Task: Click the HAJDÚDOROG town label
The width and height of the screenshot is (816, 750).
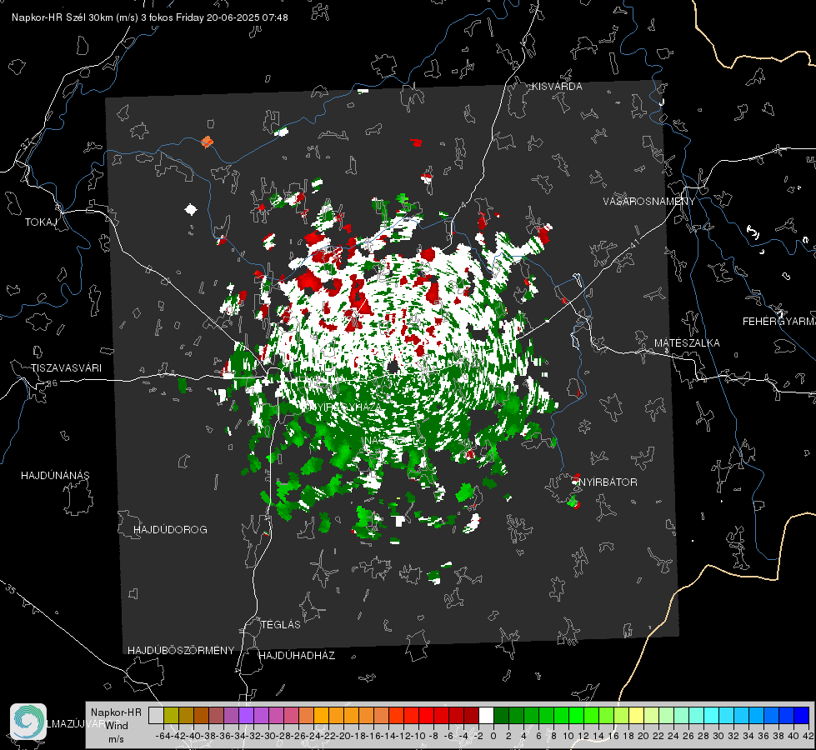Action: (x=170, y=529)
